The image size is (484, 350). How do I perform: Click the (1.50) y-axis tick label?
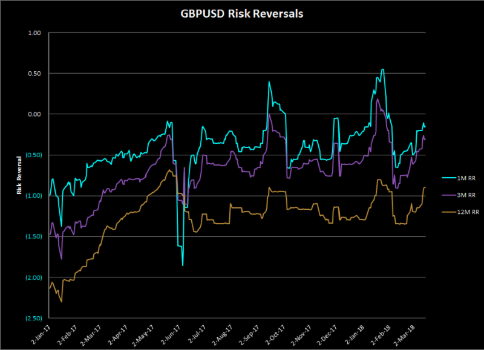click(x=32, y=236)
